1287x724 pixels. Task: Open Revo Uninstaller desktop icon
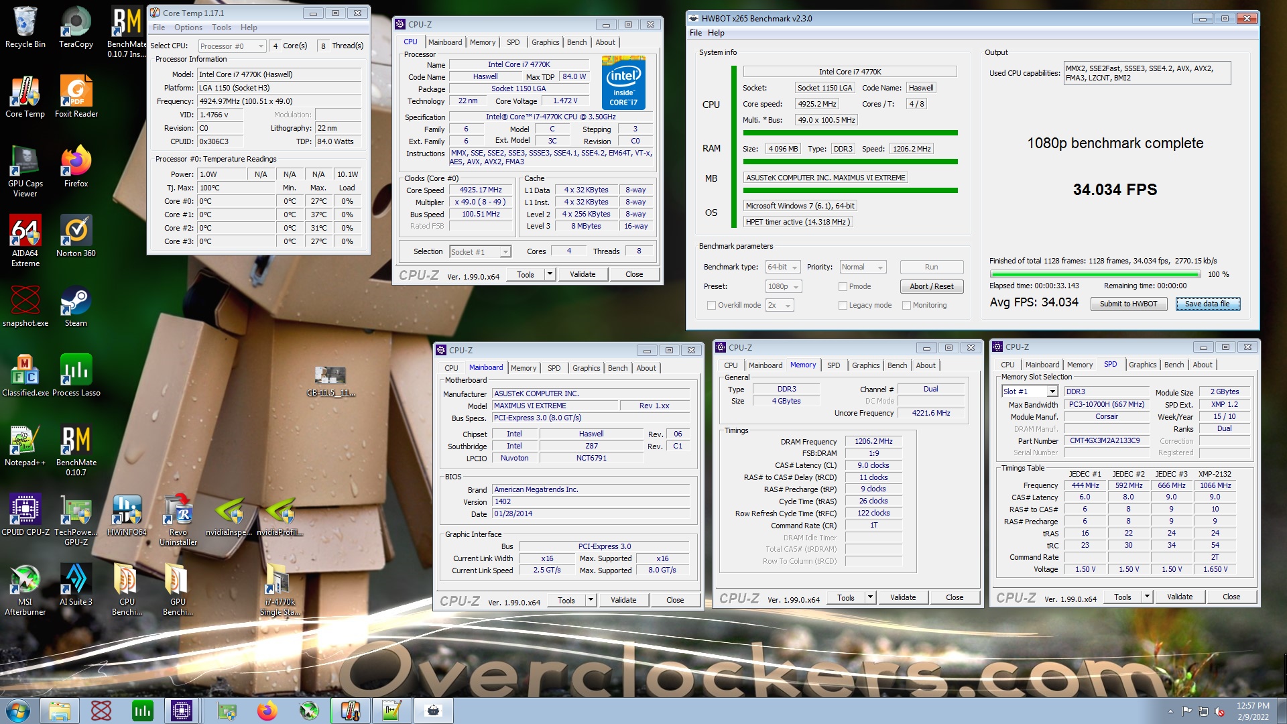(x=178, y=520)
